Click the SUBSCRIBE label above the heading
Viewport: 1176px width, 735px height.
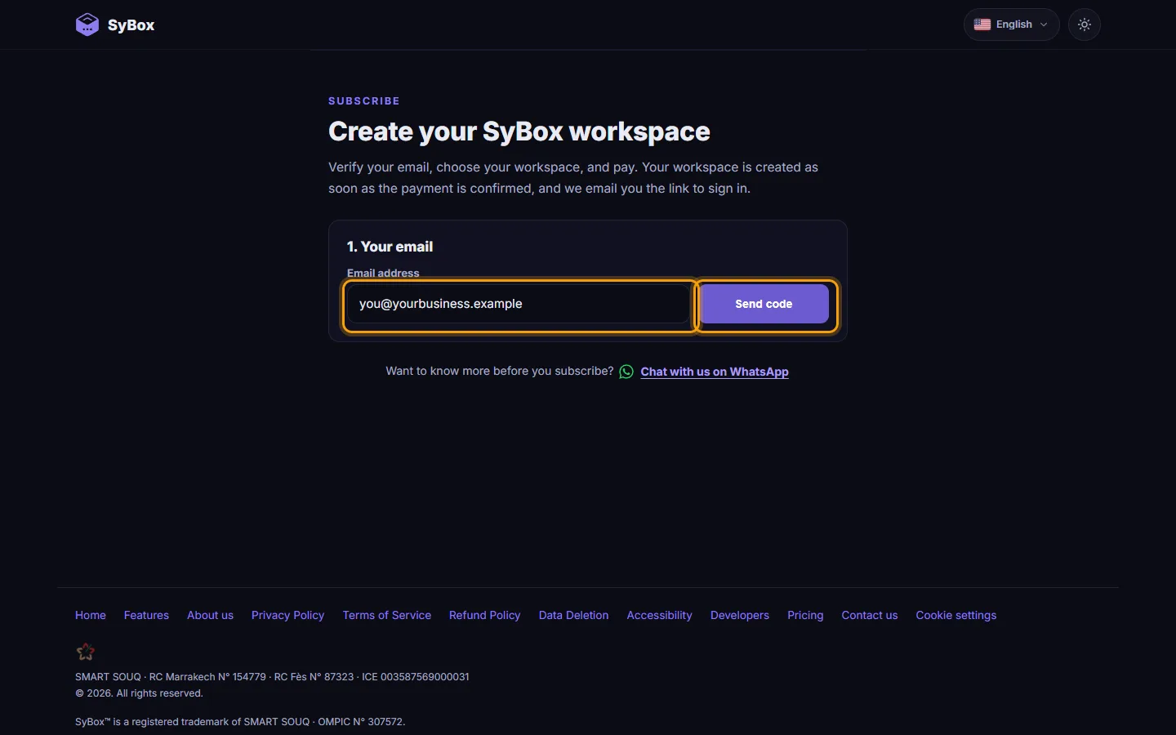click(x=364, y=101)
